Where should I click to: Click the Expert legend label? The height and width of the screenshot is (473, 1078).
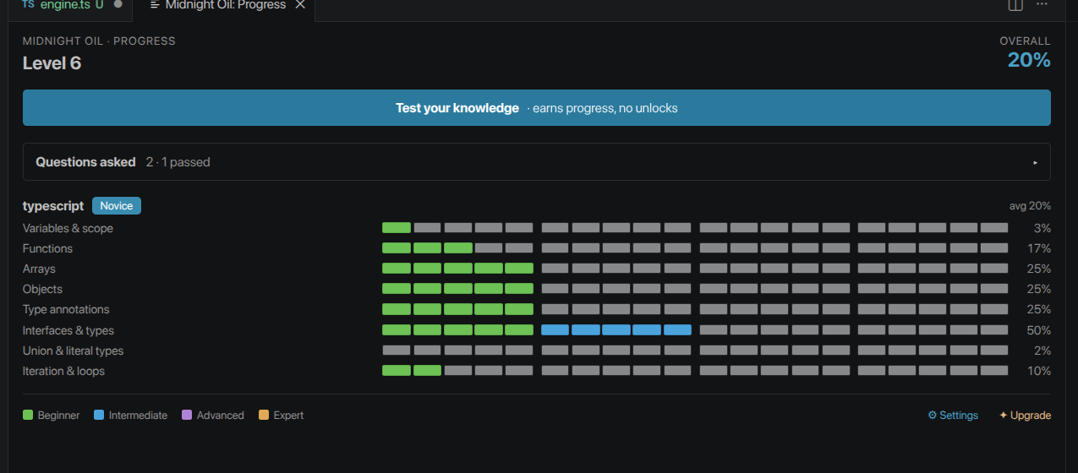[288, 416]
